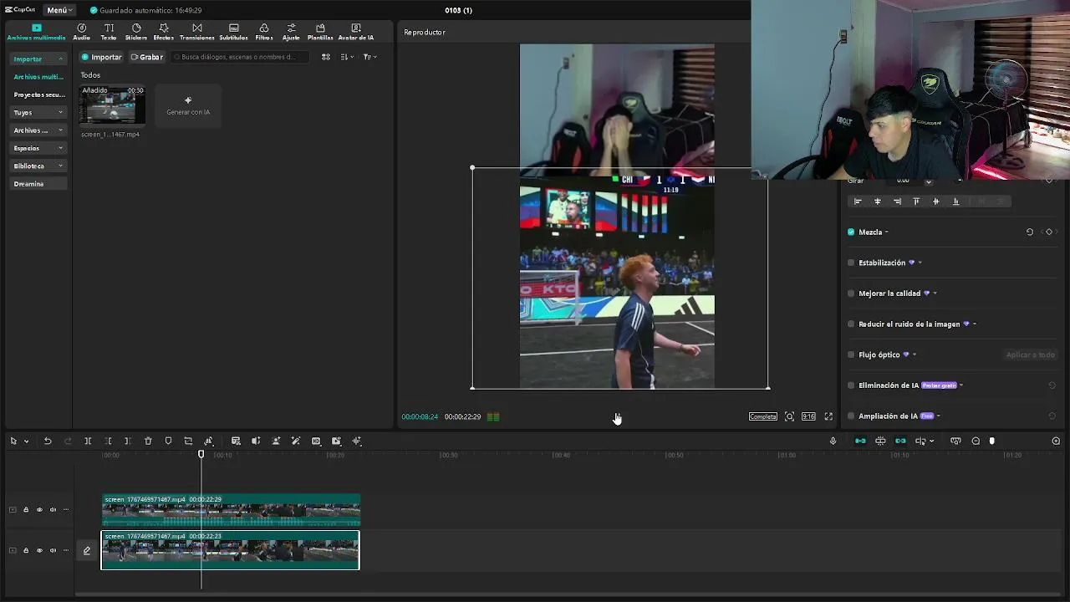The image size is (1070, 602).
Task: Enable the Ampliación de IA checkbox
Action: pos(851,416)
